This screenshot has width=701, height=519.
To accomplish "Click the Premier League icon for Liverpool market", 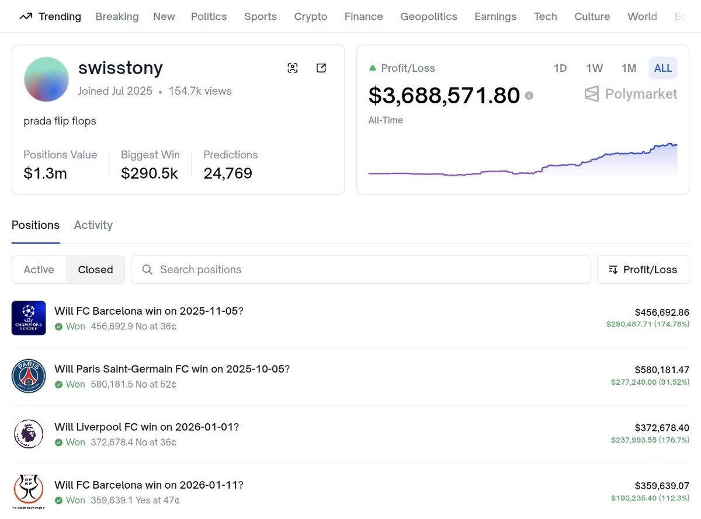I will (x=29, y=434).
